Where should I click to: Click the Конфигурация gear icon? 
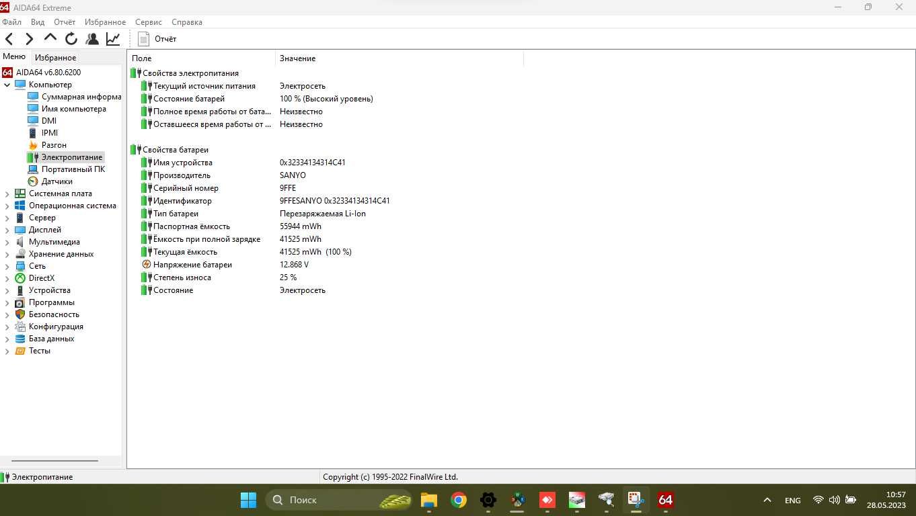(20, 327)
